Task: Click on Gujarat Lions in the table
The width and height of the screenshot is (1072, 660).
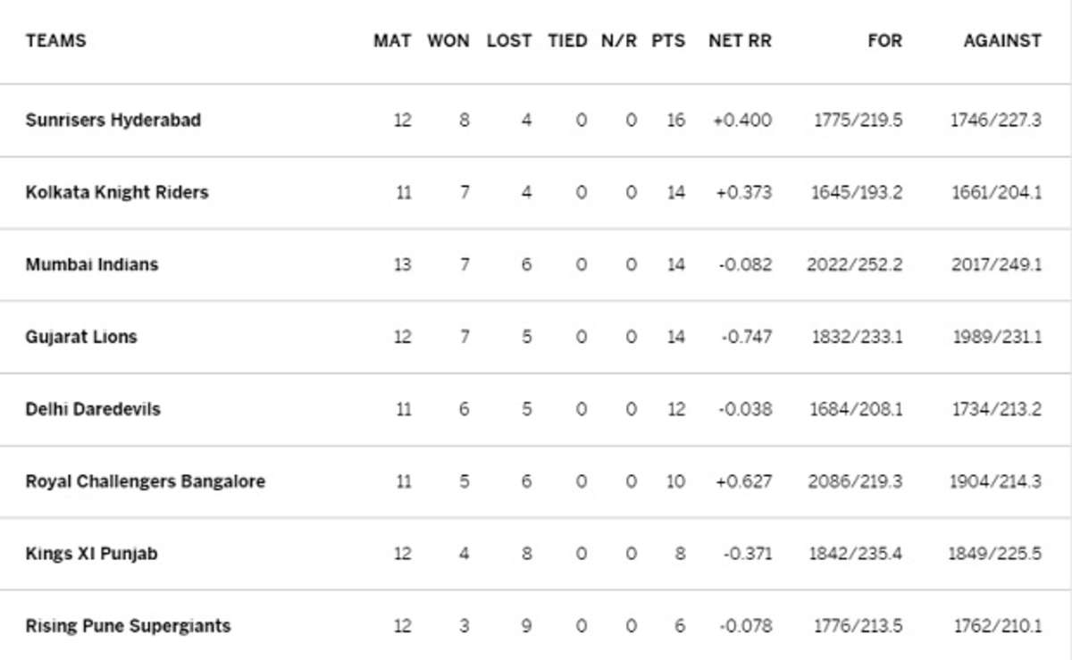Action: pyautogui.click(x=81, y=337)
